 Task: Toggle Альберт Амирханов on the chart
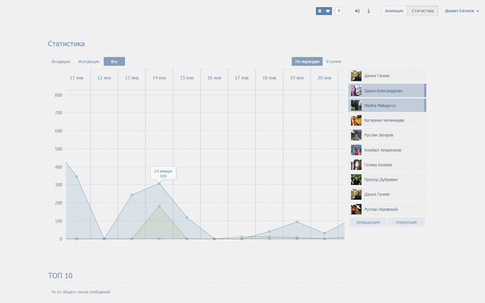point(387,150)
